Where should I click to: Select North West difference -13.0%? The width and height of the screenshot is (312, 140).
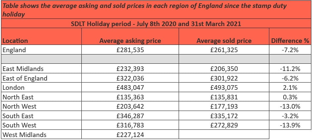click(290, 106)
